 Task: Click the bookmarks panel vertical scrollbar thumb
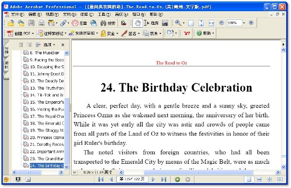click(x=66, y=131)
